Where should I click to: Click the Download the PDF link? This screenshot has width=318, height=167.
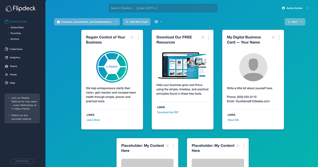[168, 112]
